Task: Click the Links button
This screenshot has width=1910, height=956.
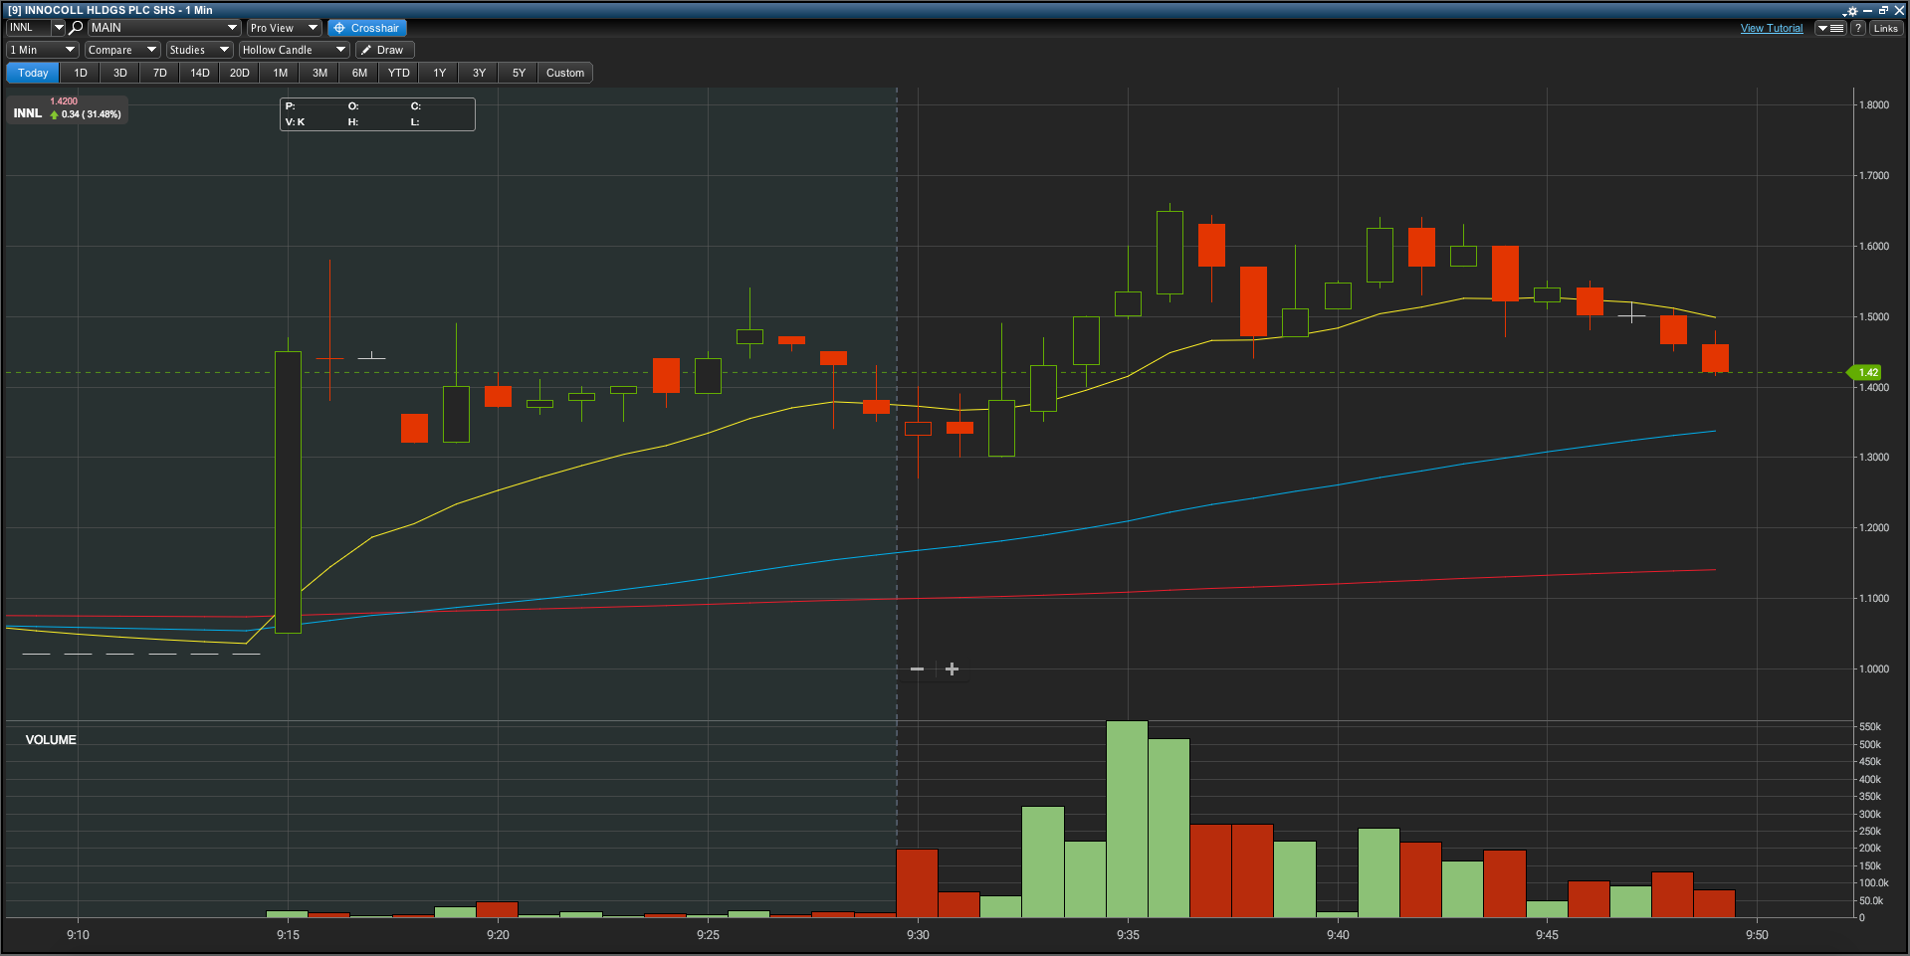Action: pos(1885,28)
